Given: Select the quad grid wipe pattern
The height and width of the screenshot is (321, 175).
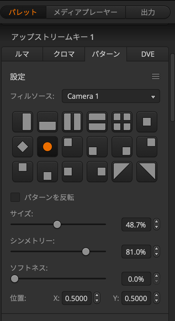Looking at the screenshot, I should point(122,122).
